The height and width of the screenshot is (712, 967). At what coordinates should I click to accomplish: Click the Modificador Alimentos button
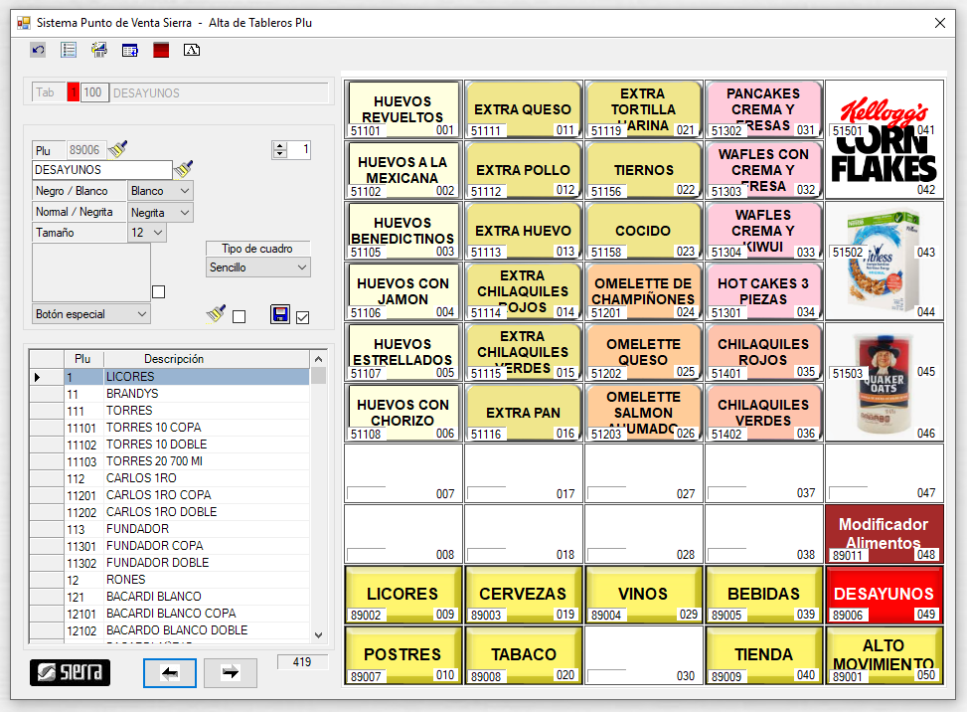[x=884, y=532]
